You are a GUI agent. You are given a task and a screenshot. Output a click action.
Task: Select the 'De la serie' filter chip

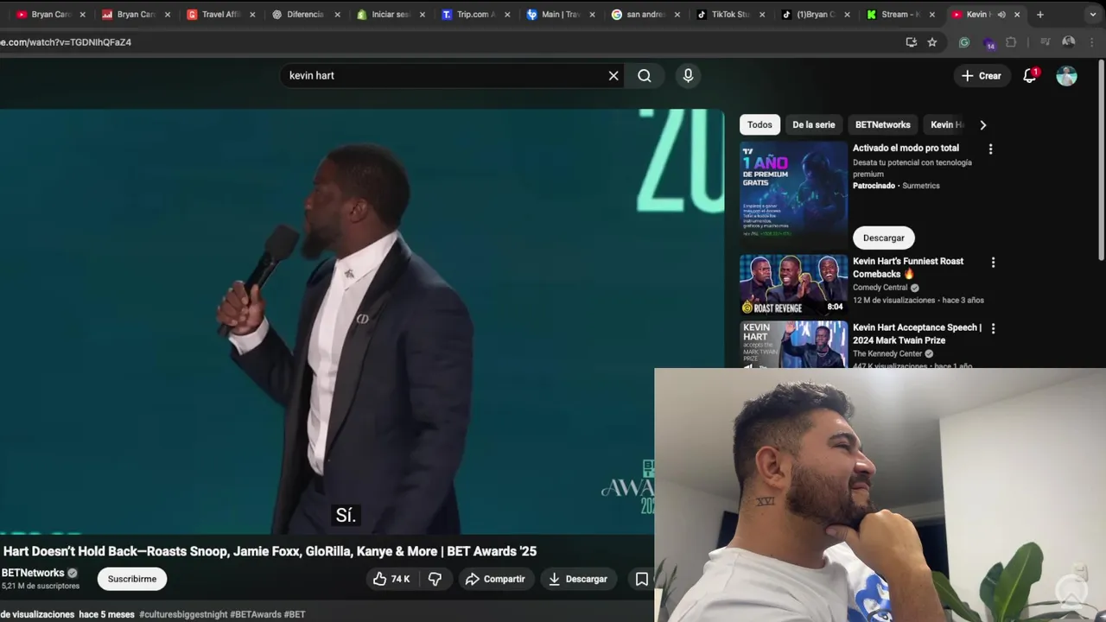(814, 124)
